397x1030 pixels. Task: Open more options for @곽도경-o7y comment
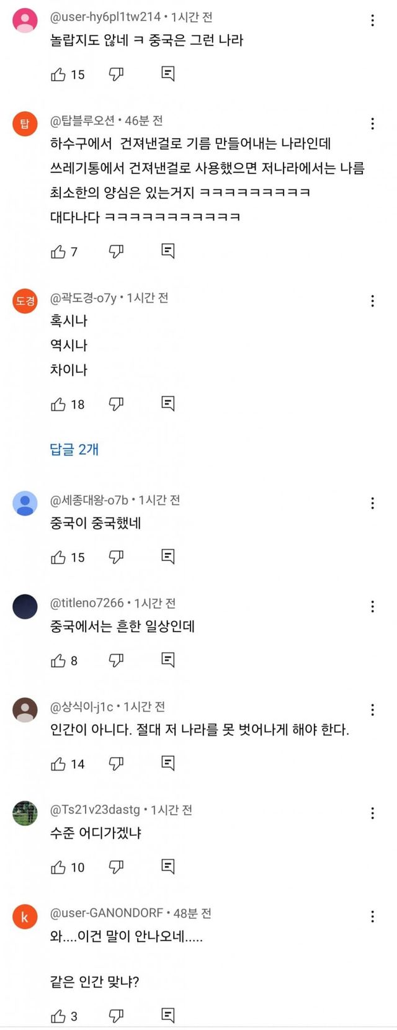tap(372, 301)
